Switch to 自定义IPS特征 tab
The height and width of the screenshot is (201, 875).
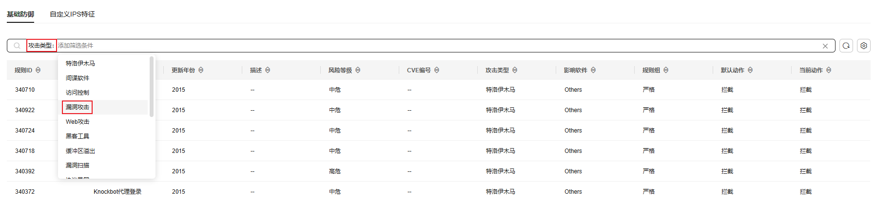[72, 14]
